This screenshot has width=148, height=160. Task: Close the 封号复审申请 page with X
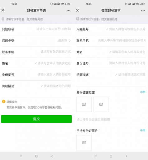3,10
